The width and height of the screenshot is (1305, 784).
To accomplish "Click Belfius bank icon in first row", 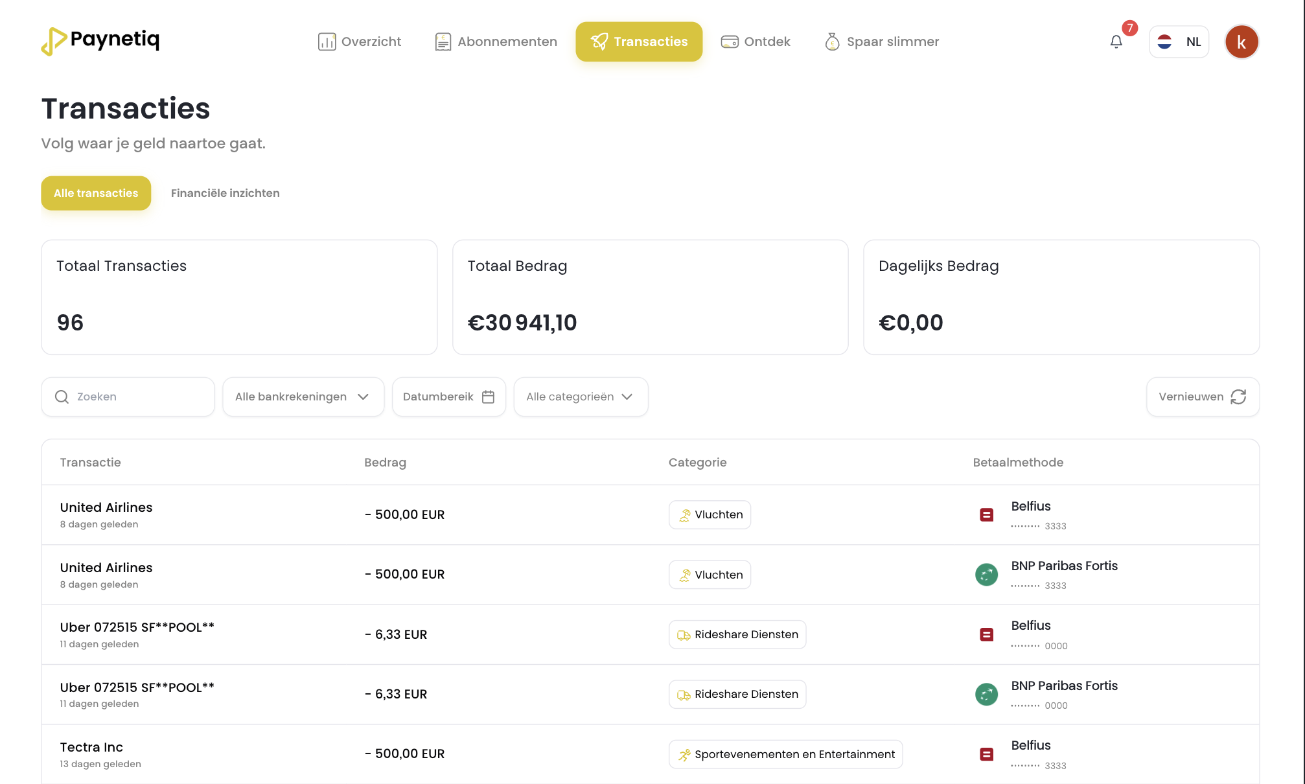I will 986,515.
